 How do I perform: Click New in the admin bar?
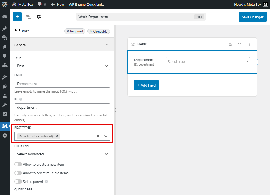click(x=58, y=4)
